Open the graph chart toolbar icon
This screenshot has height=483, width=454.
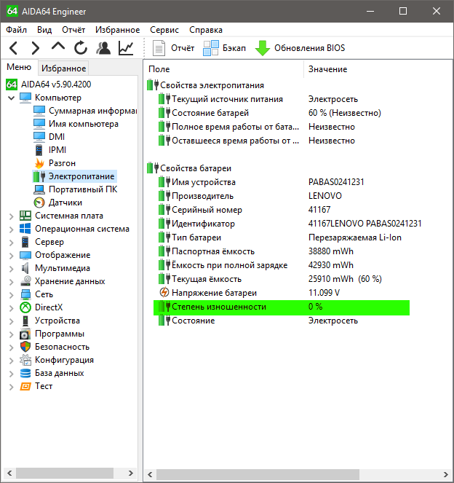126,48
